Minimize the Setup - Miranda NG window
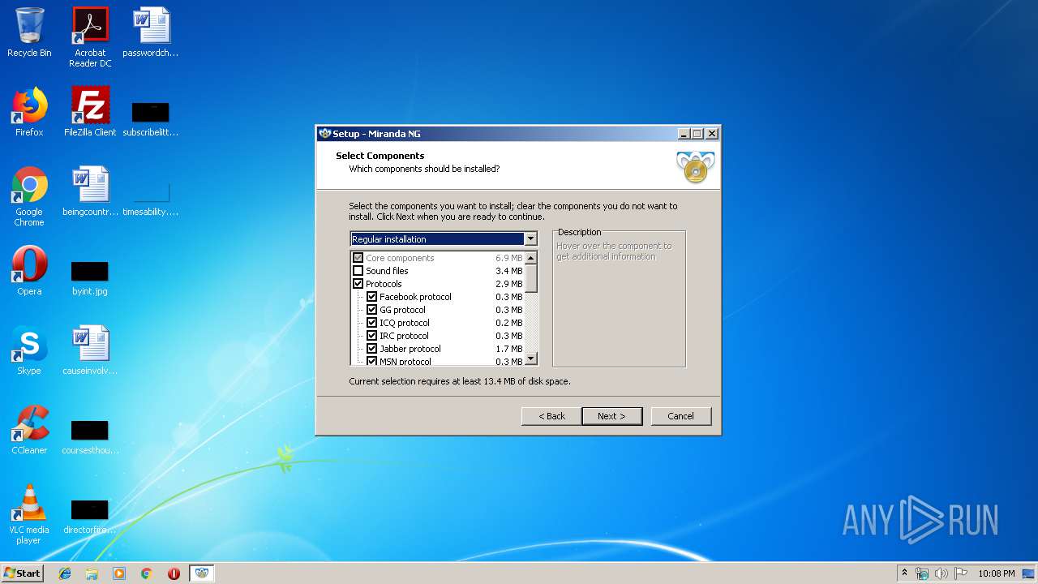1038x584 pixels. click(x=684, y=134)
